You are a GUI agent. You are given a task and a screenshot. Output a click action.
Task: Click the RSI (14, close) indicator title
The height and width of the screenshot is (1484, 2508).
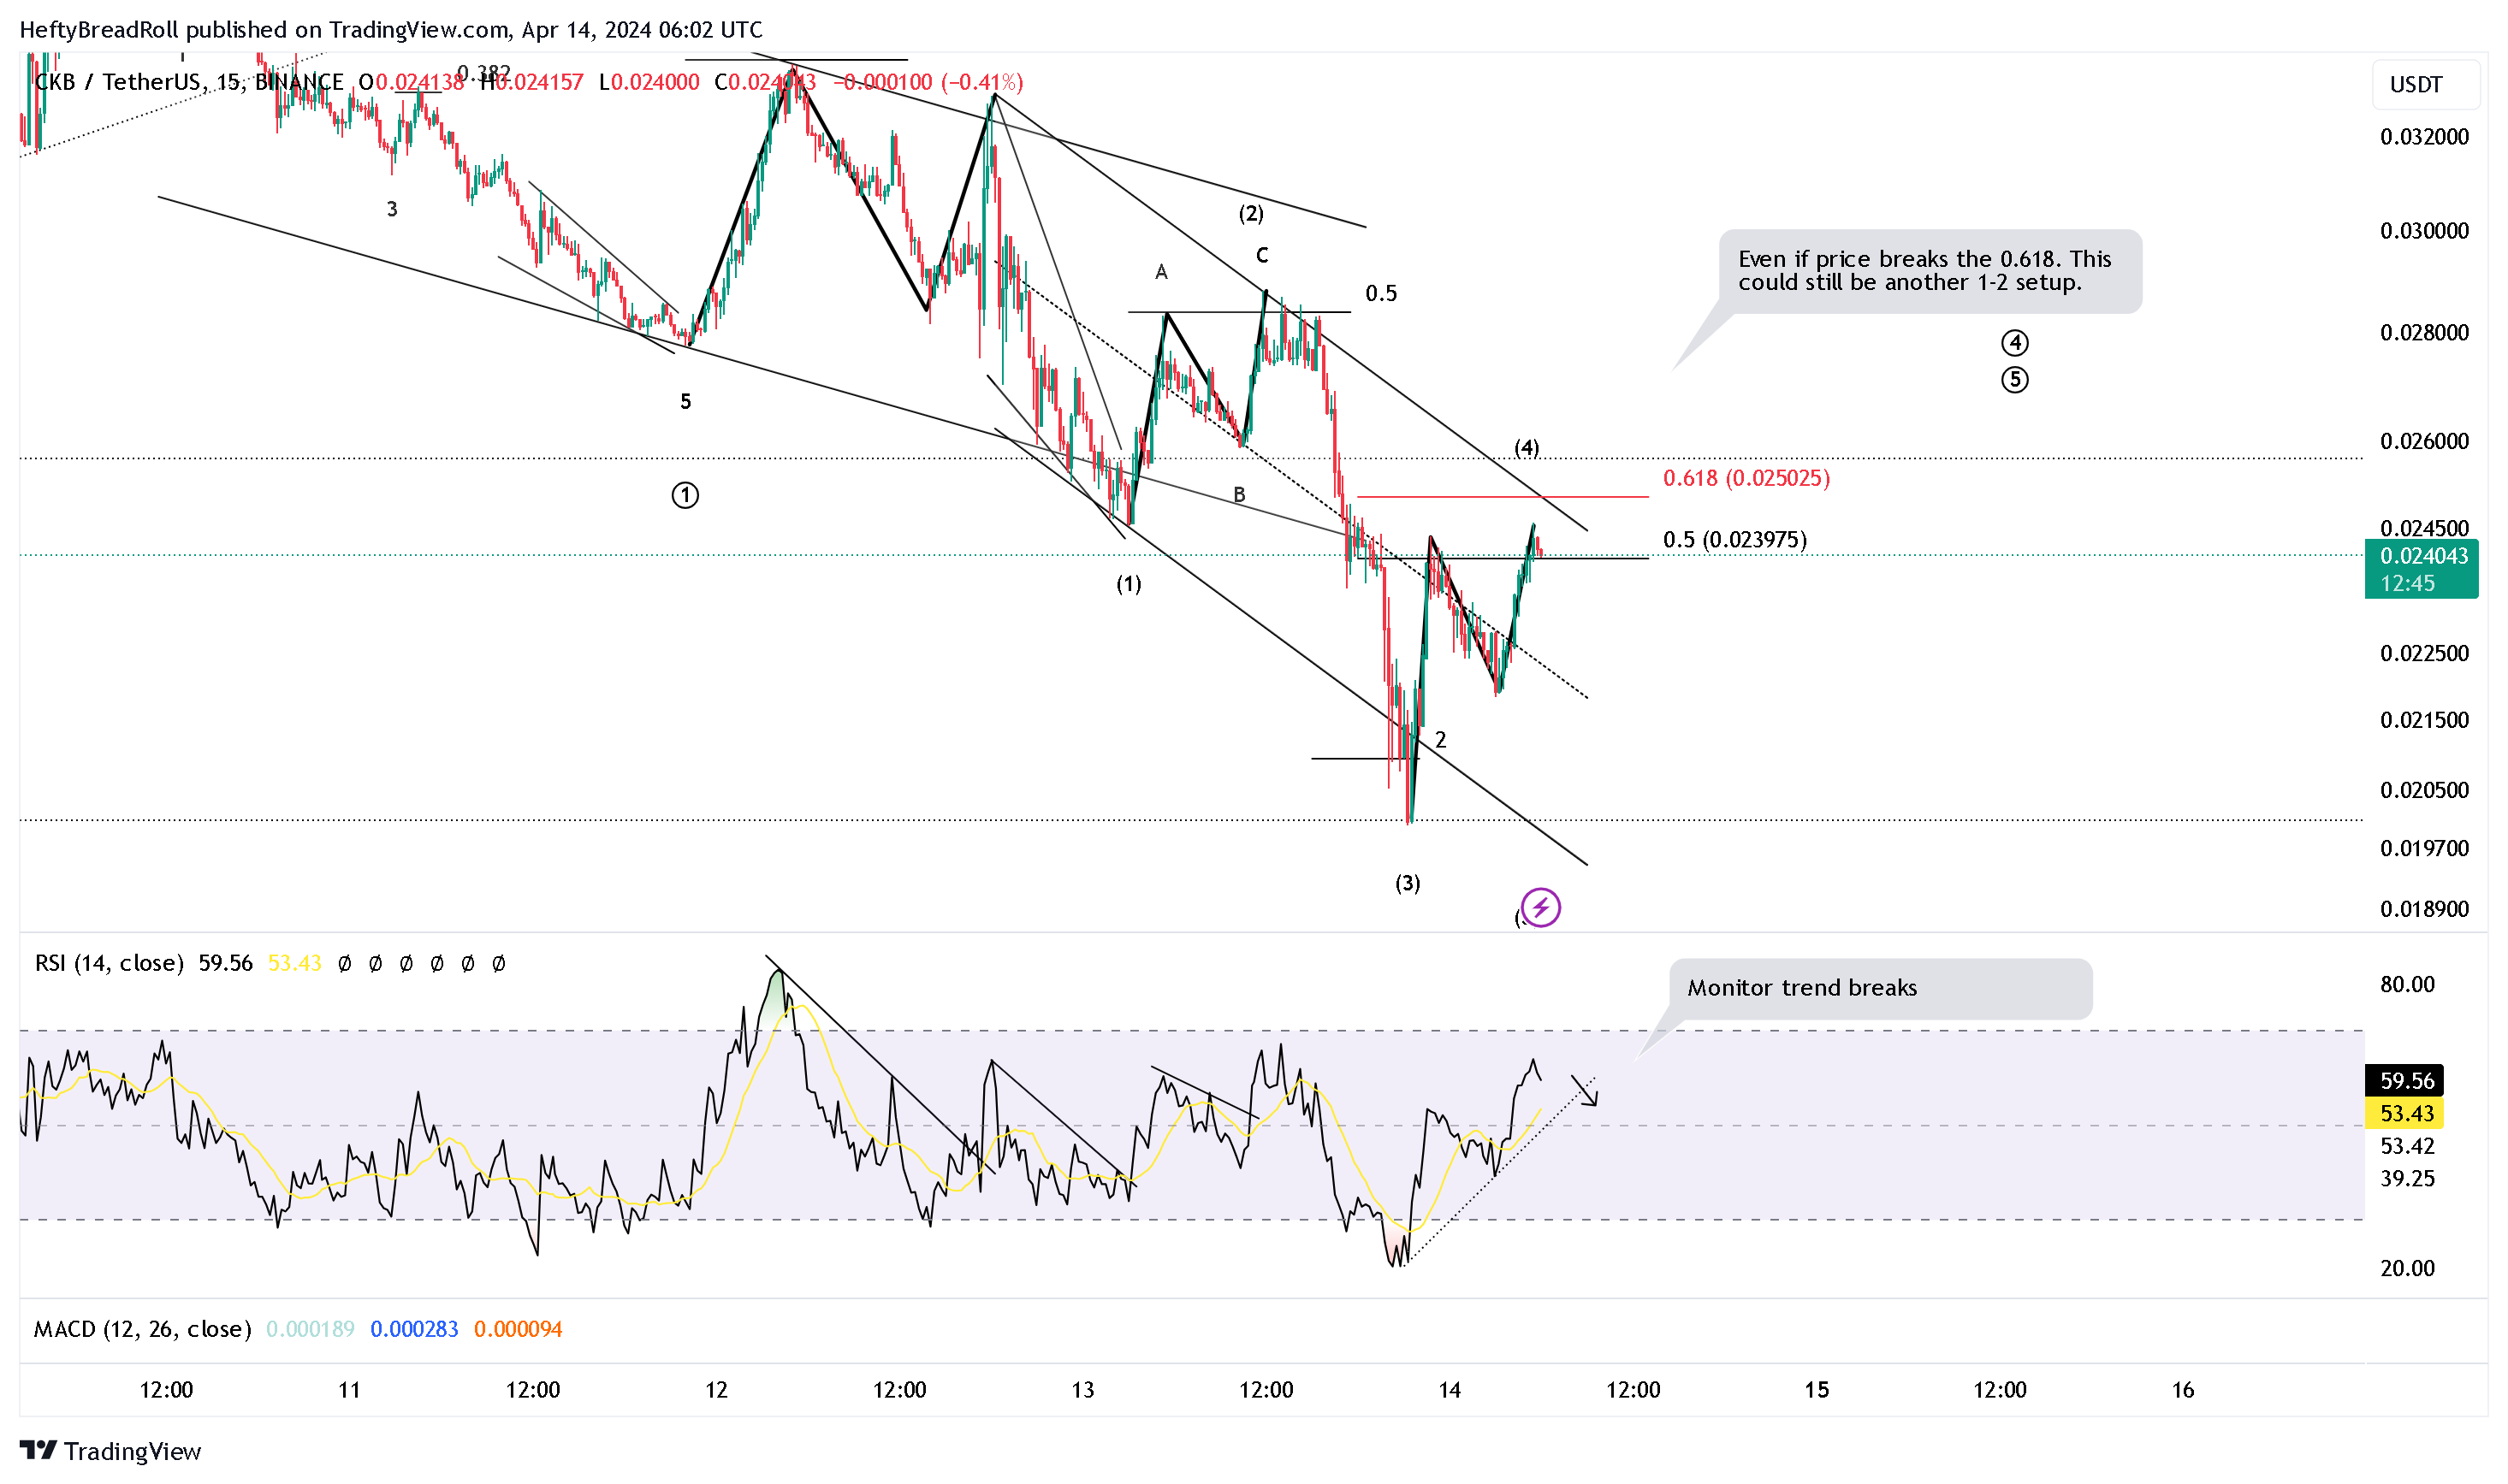[x=109, y=963]
